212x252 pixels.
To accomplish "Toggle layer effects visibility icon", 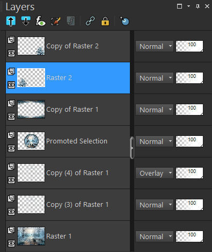I will click(x=41, y=21).
